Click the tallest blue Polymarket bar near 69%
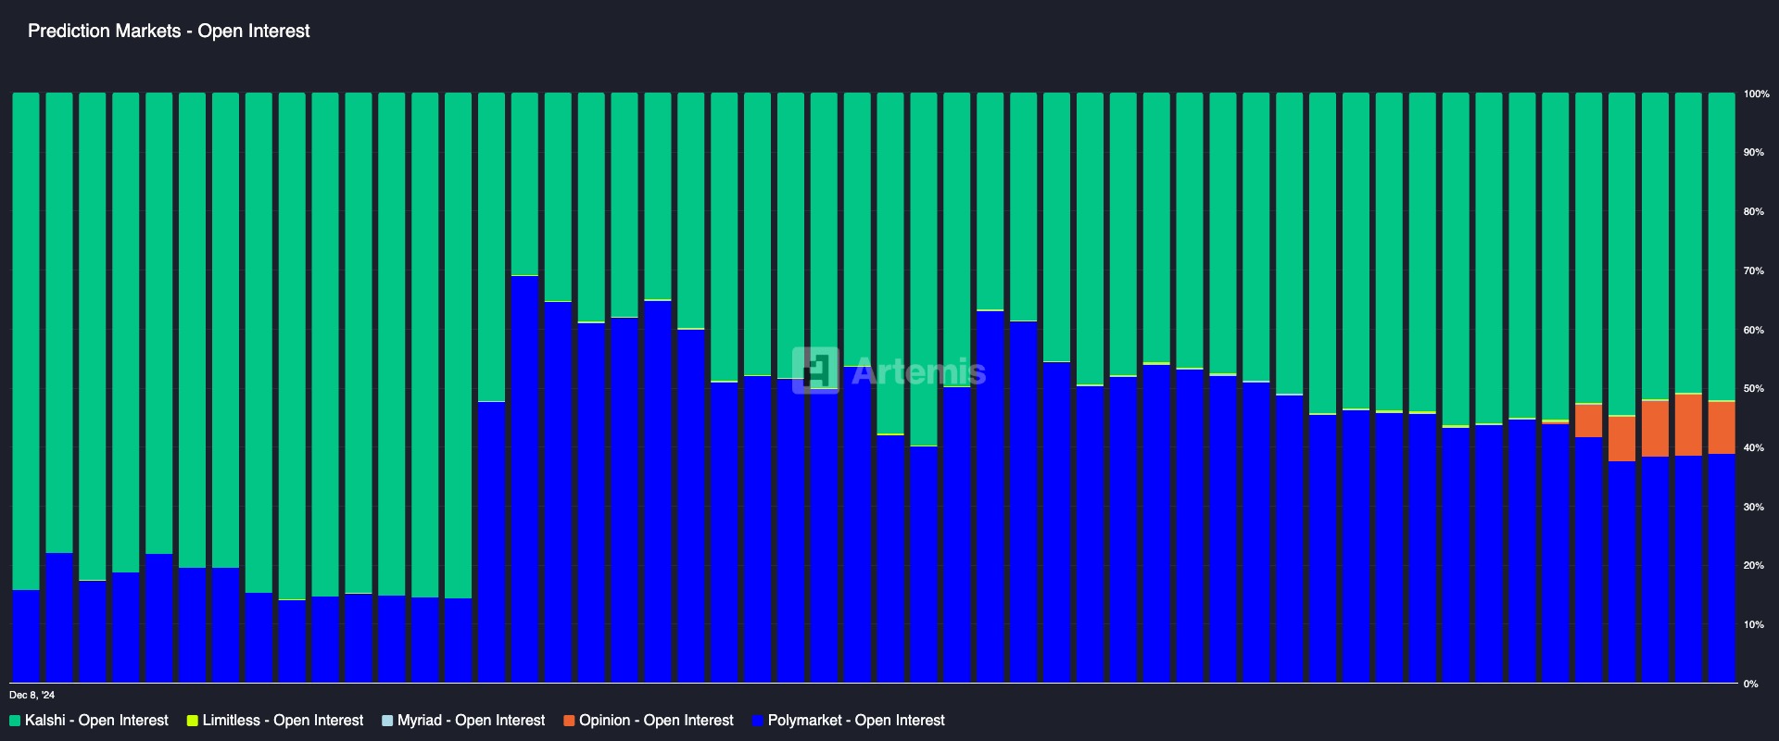Viewport: 1779px width, 741px height. (524, 478)
